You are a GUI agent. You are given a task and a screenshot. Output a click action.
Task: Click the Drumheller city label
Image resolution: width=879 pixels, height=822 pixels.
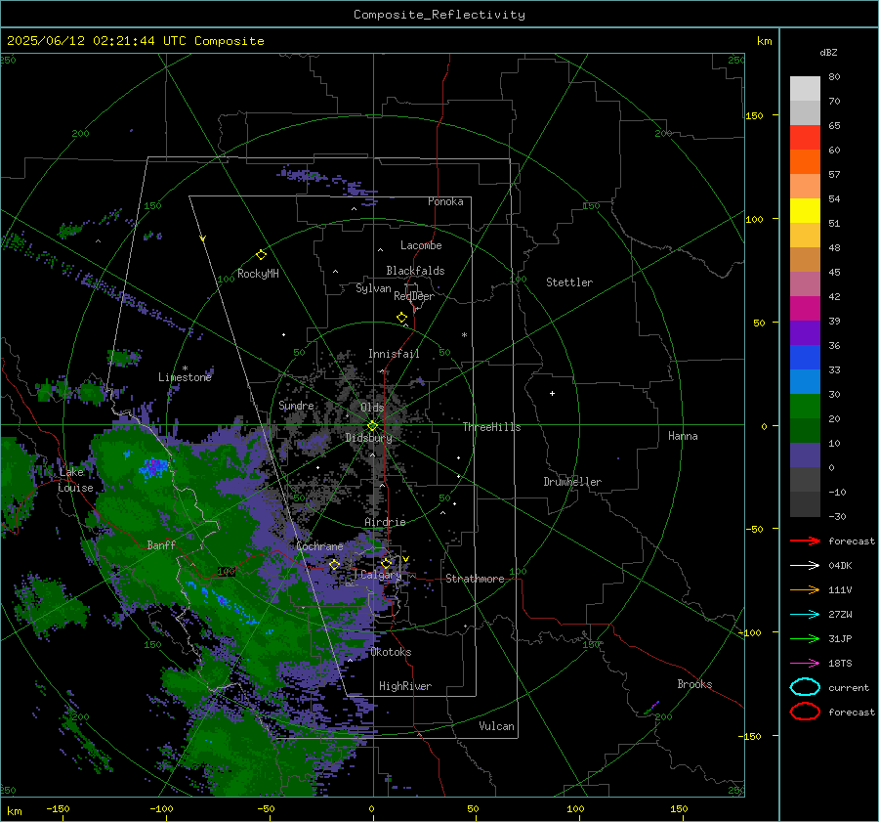click(x=572, y=482)
